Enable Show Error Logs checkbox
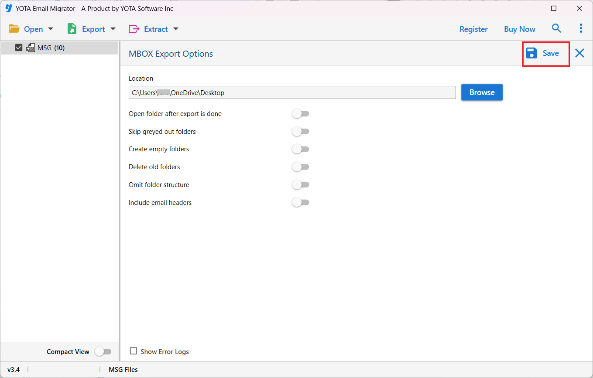 134,351
